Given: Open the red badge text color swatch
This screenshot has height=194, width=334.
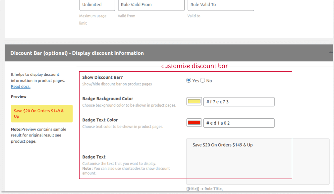Looking at the screenshot, I should (194, 123).
